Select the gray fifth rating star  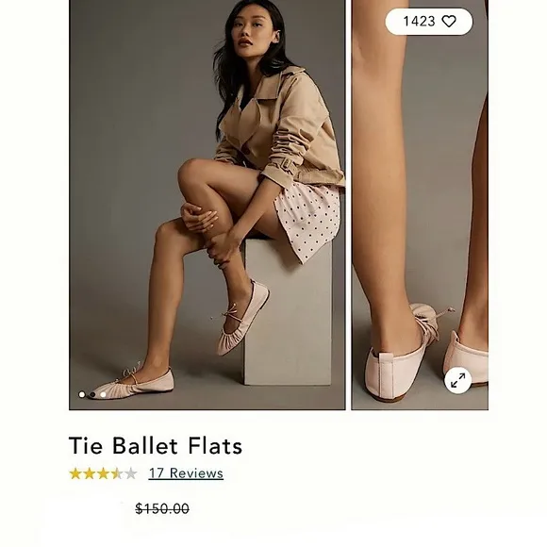coord(130,473)
